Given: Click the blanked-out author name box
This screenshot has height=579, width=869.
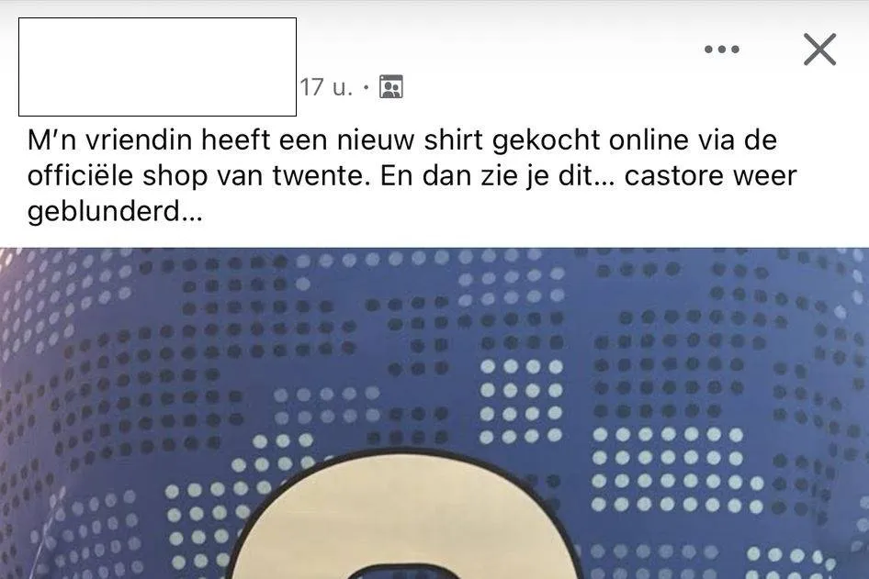Looking at the screenshot, I should click(157, 67).
